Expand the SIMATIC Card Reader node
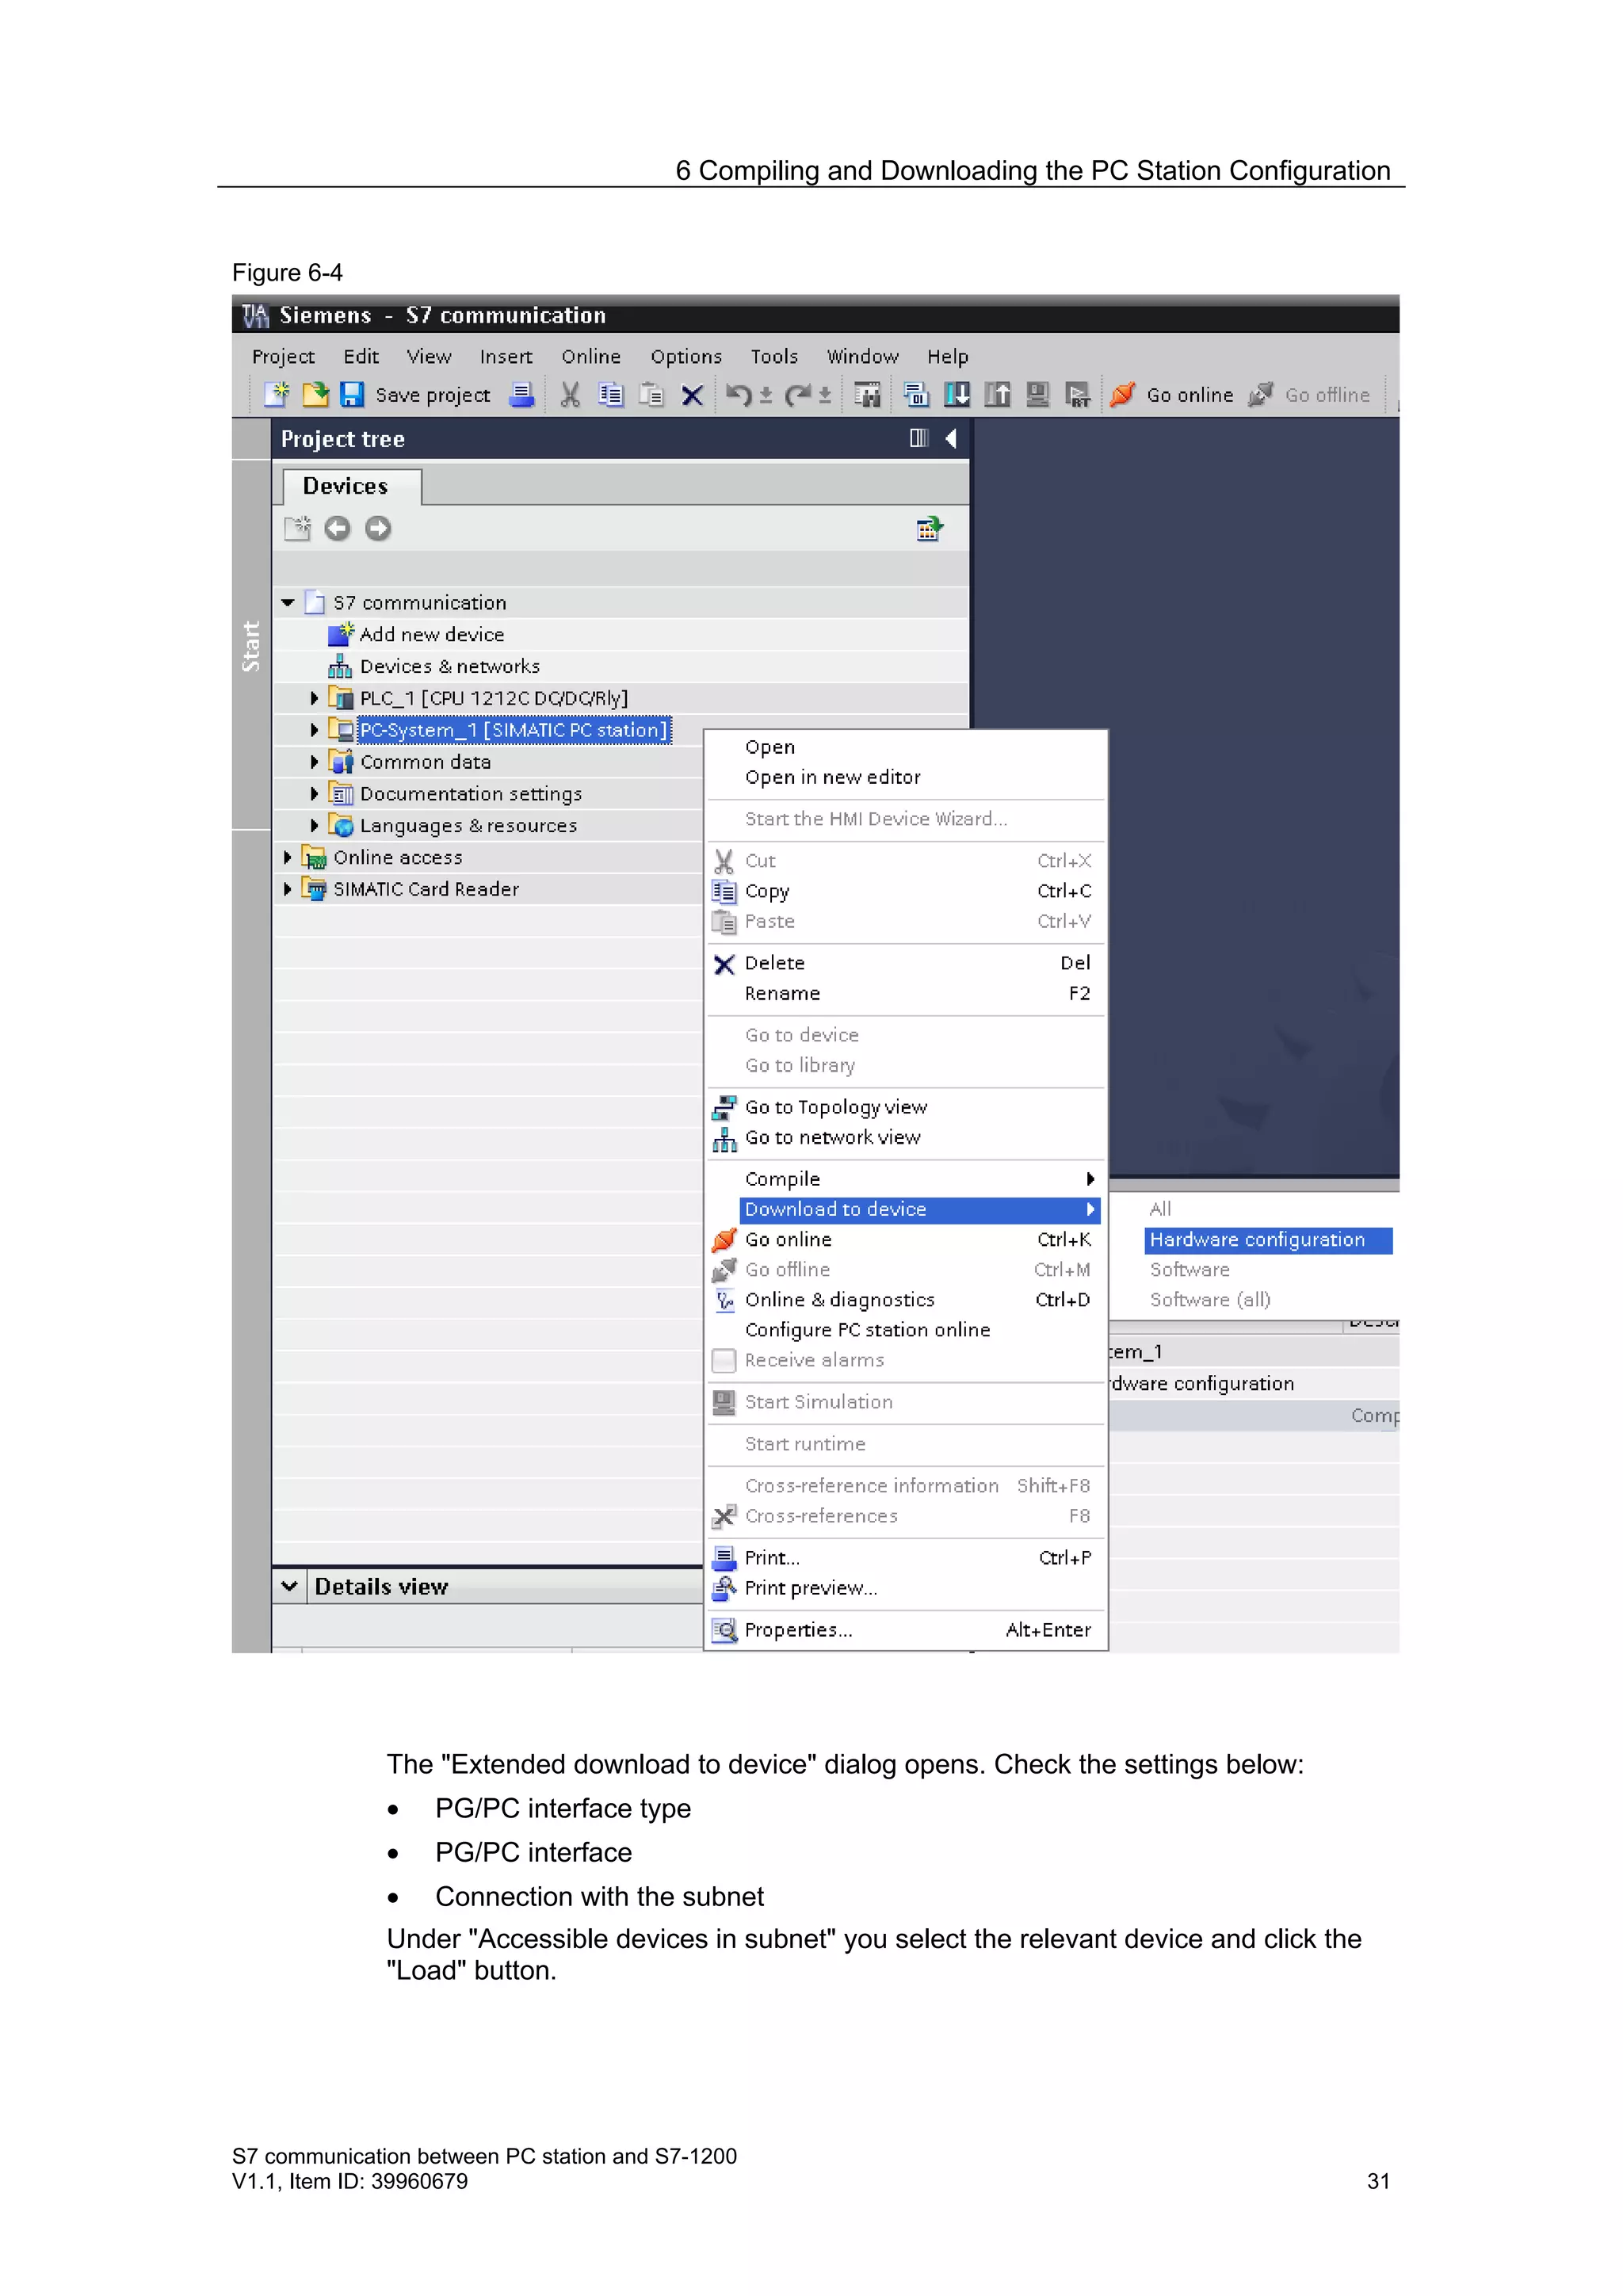This screenshot has height=2296, width=1623. (x=287, y=889)
